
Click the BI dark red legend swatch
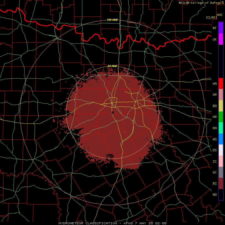pos(221,183)
